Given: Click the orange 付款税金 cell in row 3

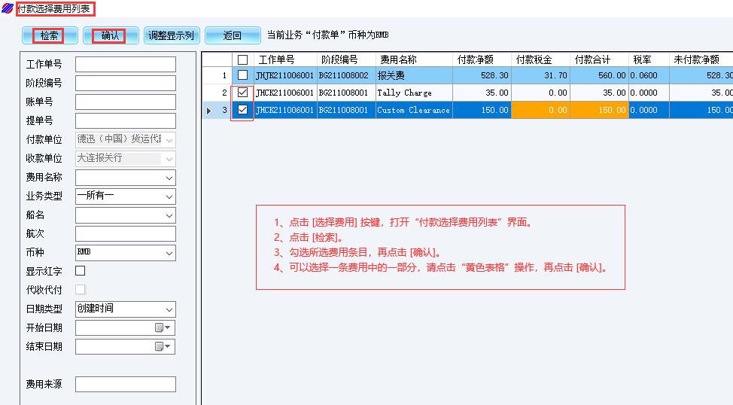Looking at the screenshot, I should click(541, 110).
